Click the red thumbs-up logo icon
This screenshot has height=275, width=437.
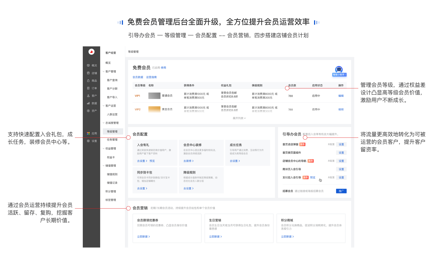point(91,52)
